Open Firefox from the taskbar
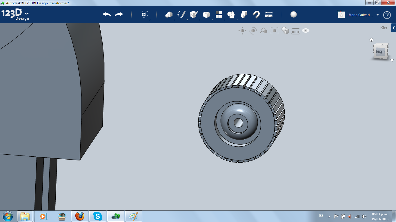This screenshot has height=222, width=396. point(80,216)
